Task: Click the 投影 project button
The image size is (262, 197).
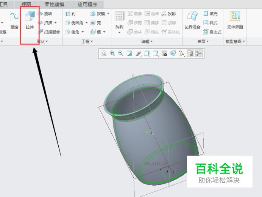Action: pyautogui.click(x=169, y=14)
